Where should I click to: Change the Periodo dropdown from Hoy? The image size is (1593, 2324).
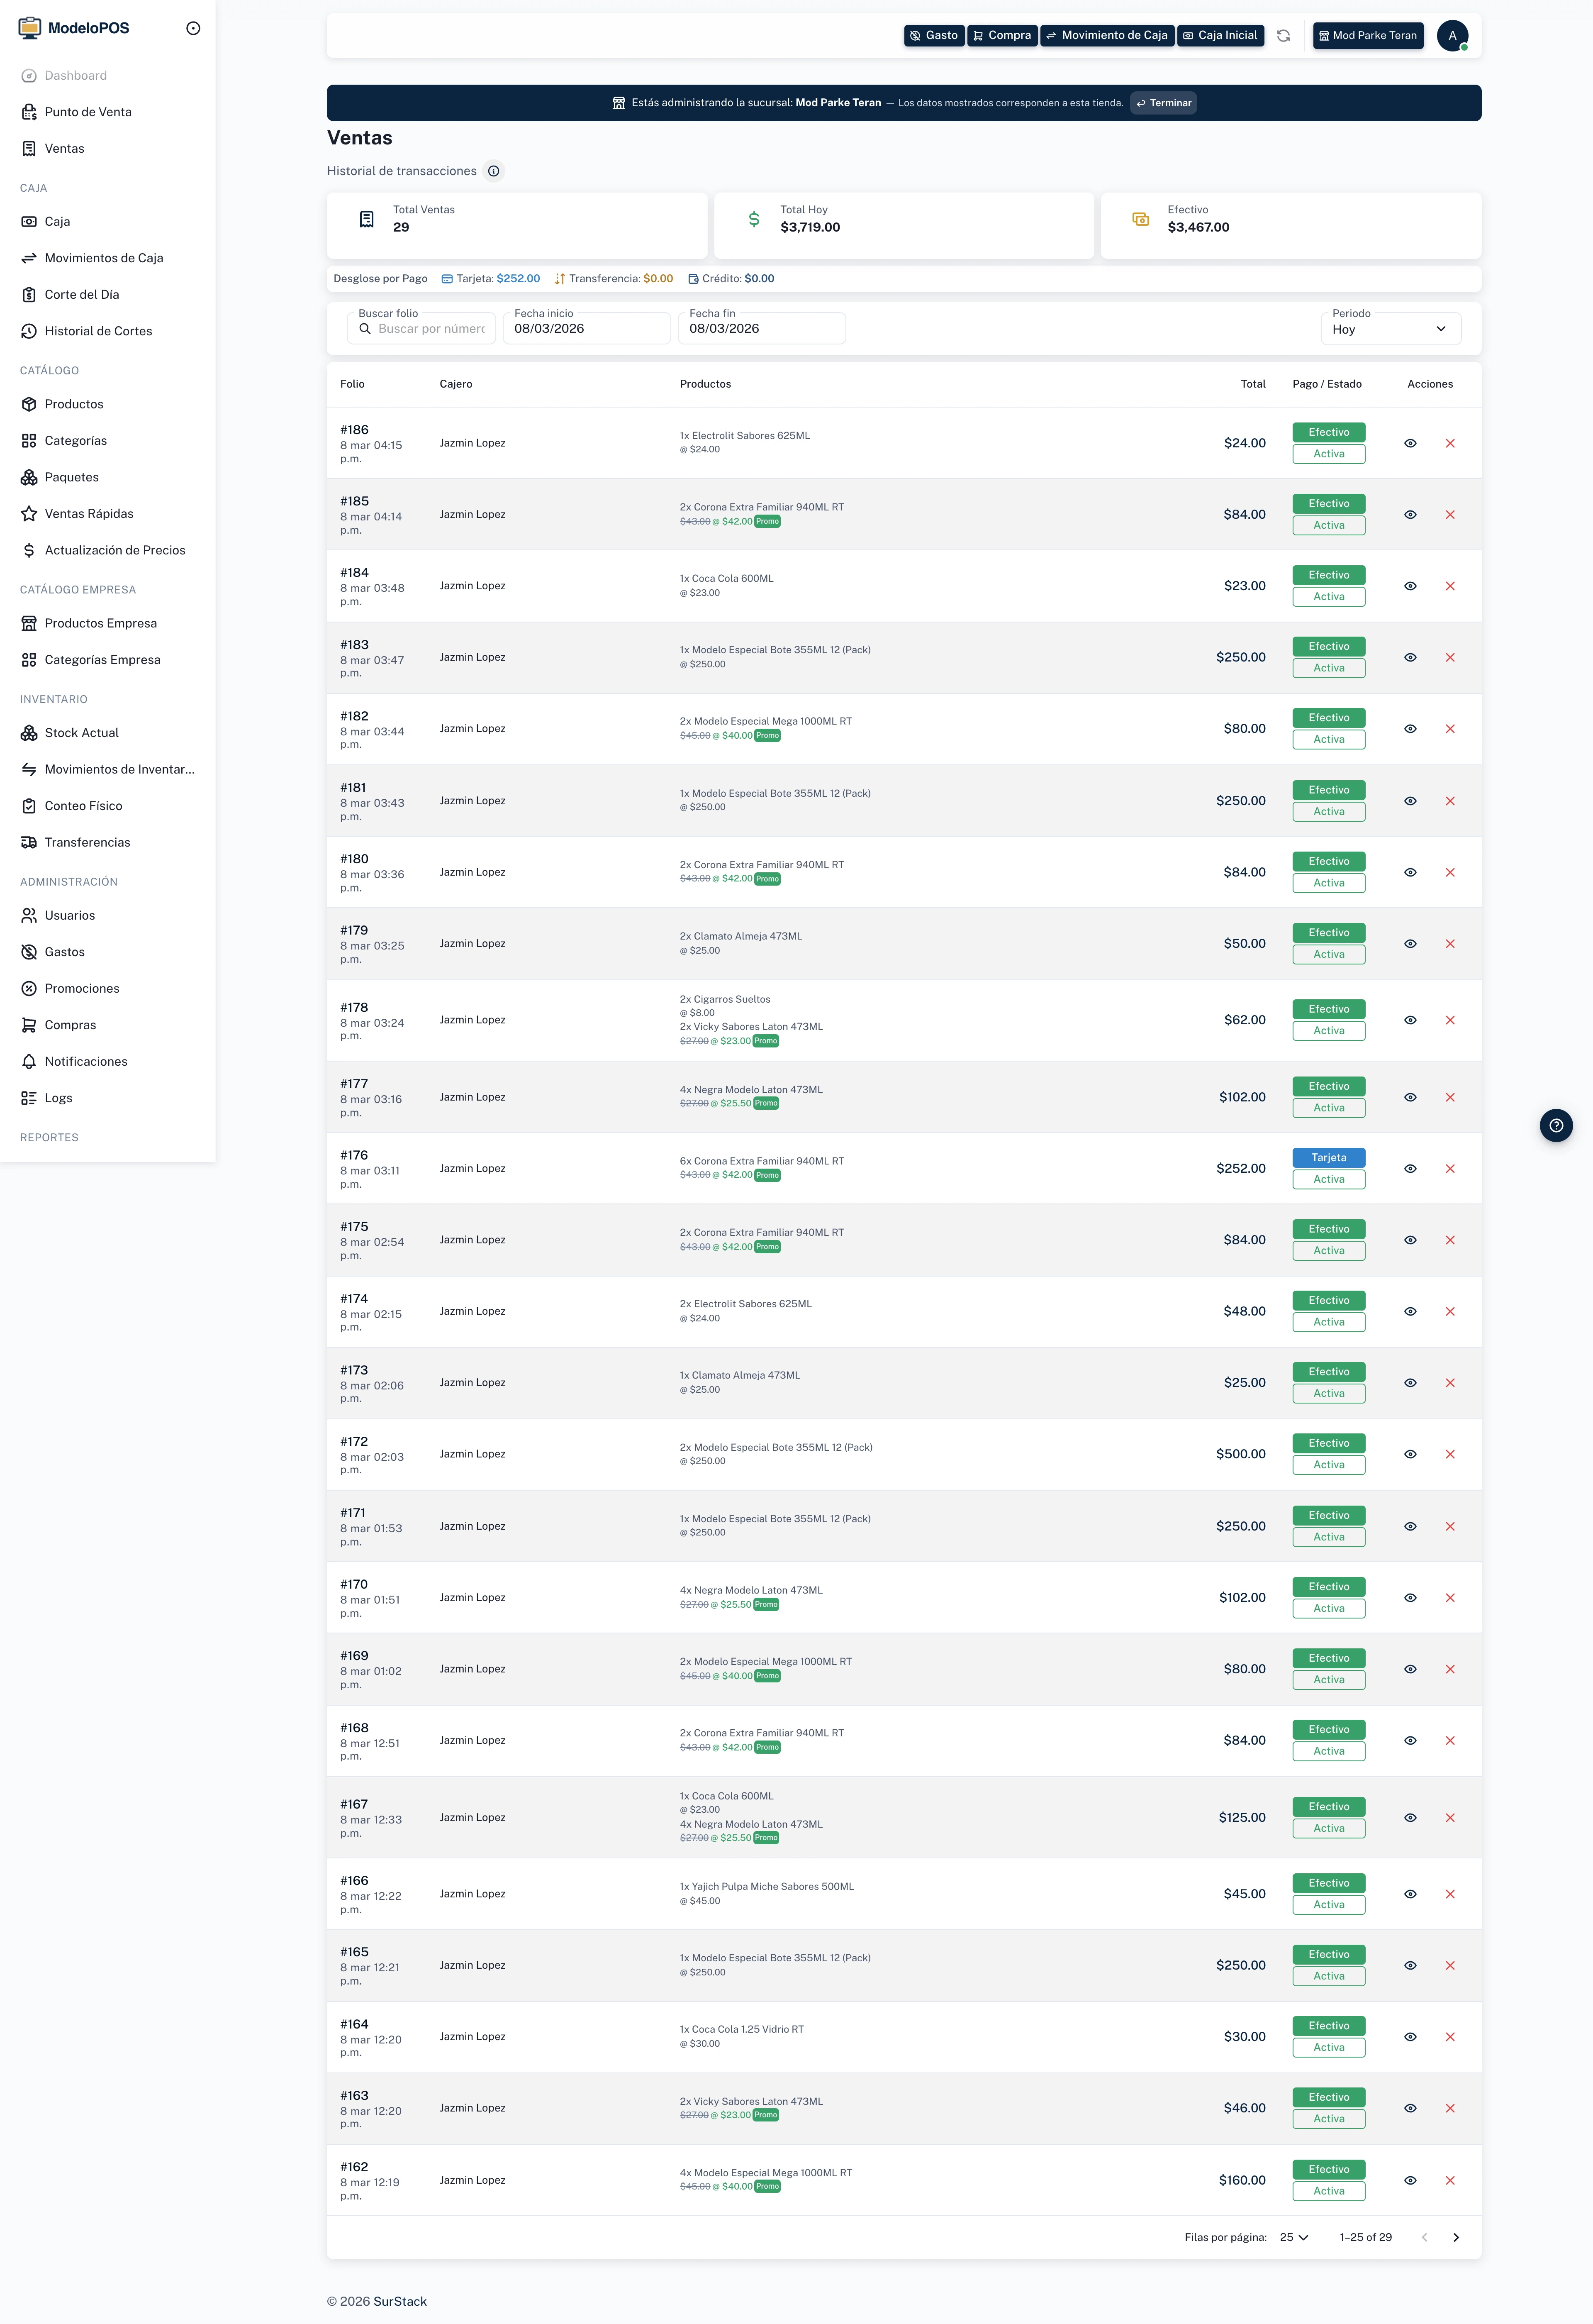(1390, 329)
